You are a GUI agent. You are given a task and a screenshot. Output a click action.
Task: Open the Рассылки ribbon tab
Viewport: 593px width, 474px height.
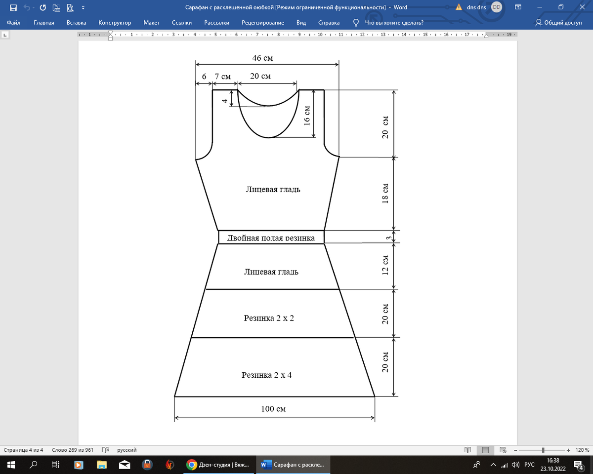pyautogui.click(x=216, y=23)
